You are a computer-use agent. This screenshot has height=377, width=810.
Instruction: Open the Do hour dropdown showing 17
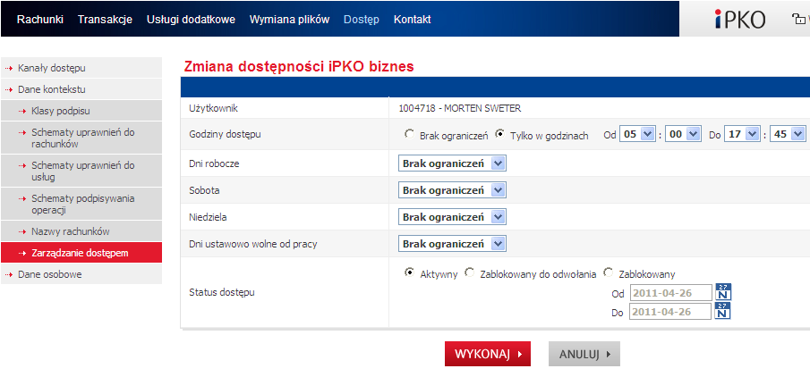pyautogui.click(x=742, y=134)
